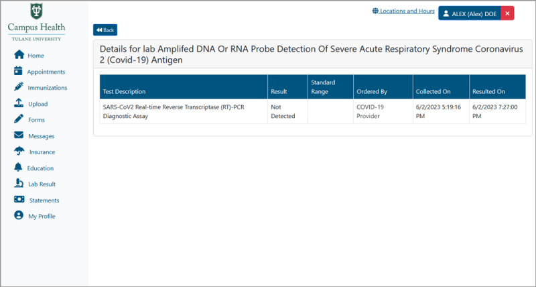Click the SARS-CoV2 RT-PCR Diagnostic Assay cell
536x287 pixels.
[184, 111]
